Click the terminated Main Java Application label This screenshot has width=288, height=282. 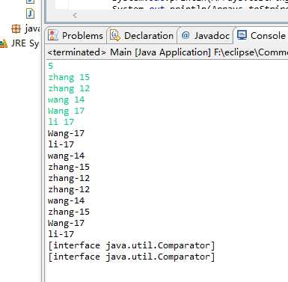168,52
